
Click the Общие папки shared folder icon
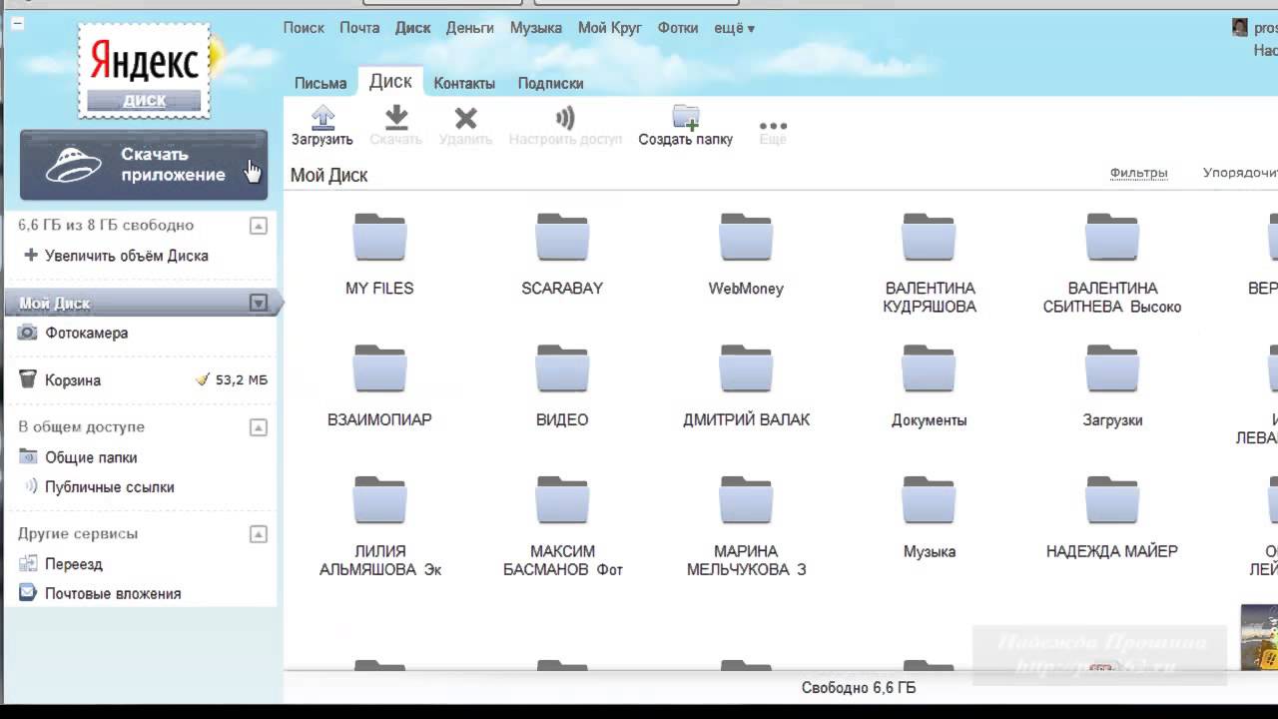pyautogui.click(x=28, y=457)
